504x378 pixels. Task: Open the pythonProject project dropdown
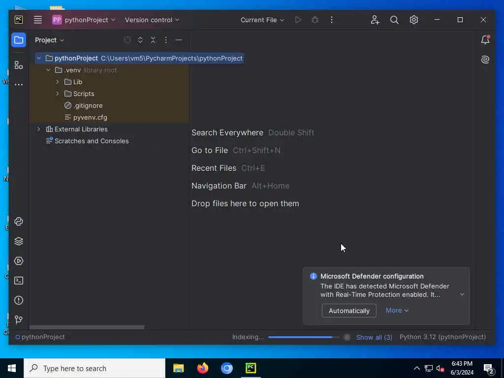84,20
